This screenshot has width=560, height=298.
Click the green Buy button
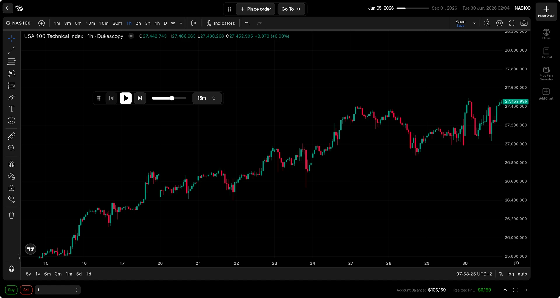[x=11, y=290]
